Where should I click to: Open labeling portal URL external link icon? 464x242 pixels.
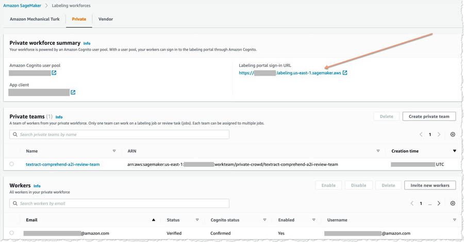coord(345,73)
